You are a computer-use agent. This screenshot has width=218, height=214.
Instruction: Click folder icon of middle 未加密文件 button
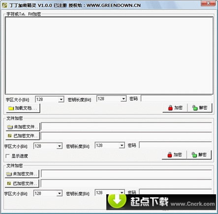[10, 127]
